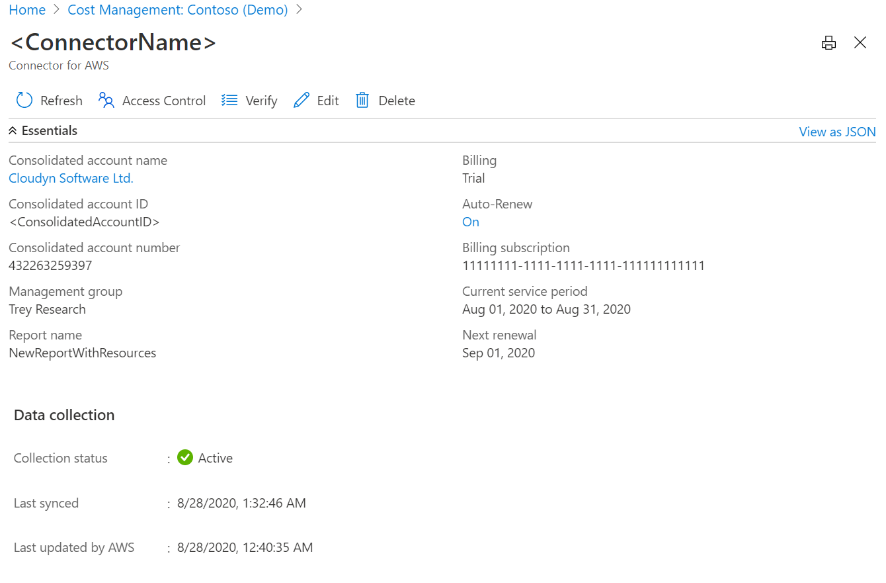
Task: Click the <ConnectorName> title
Action: point(113,42)
